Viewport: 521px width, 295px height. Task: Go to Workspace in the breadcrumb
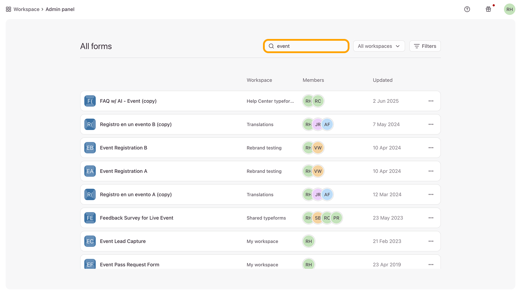pyautogui.click(x=27, y=9)
